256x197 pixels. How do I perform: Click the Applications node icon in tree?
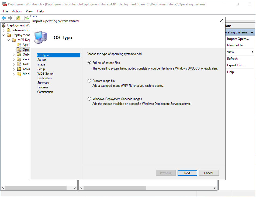point(19,45)
